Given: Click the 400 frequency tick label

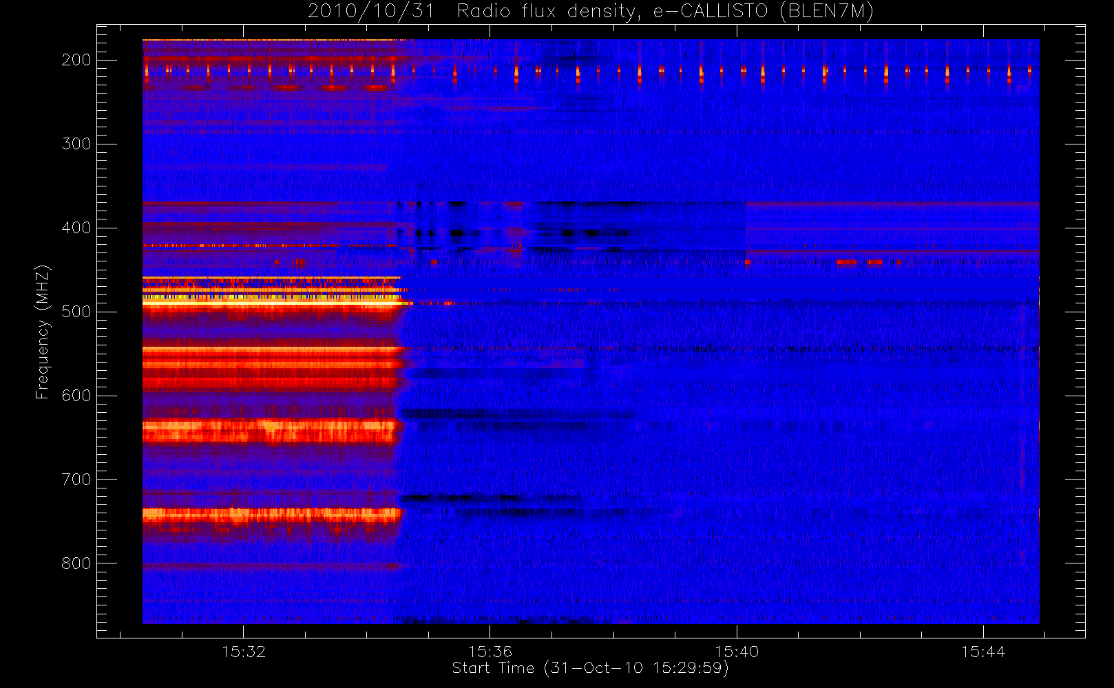Looking at the screenshot, I should coord(76,228).
